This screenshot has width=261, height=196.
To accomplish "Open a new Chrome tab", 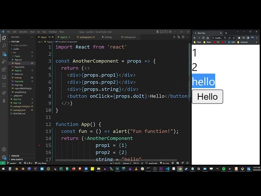I will pos(226,33).
